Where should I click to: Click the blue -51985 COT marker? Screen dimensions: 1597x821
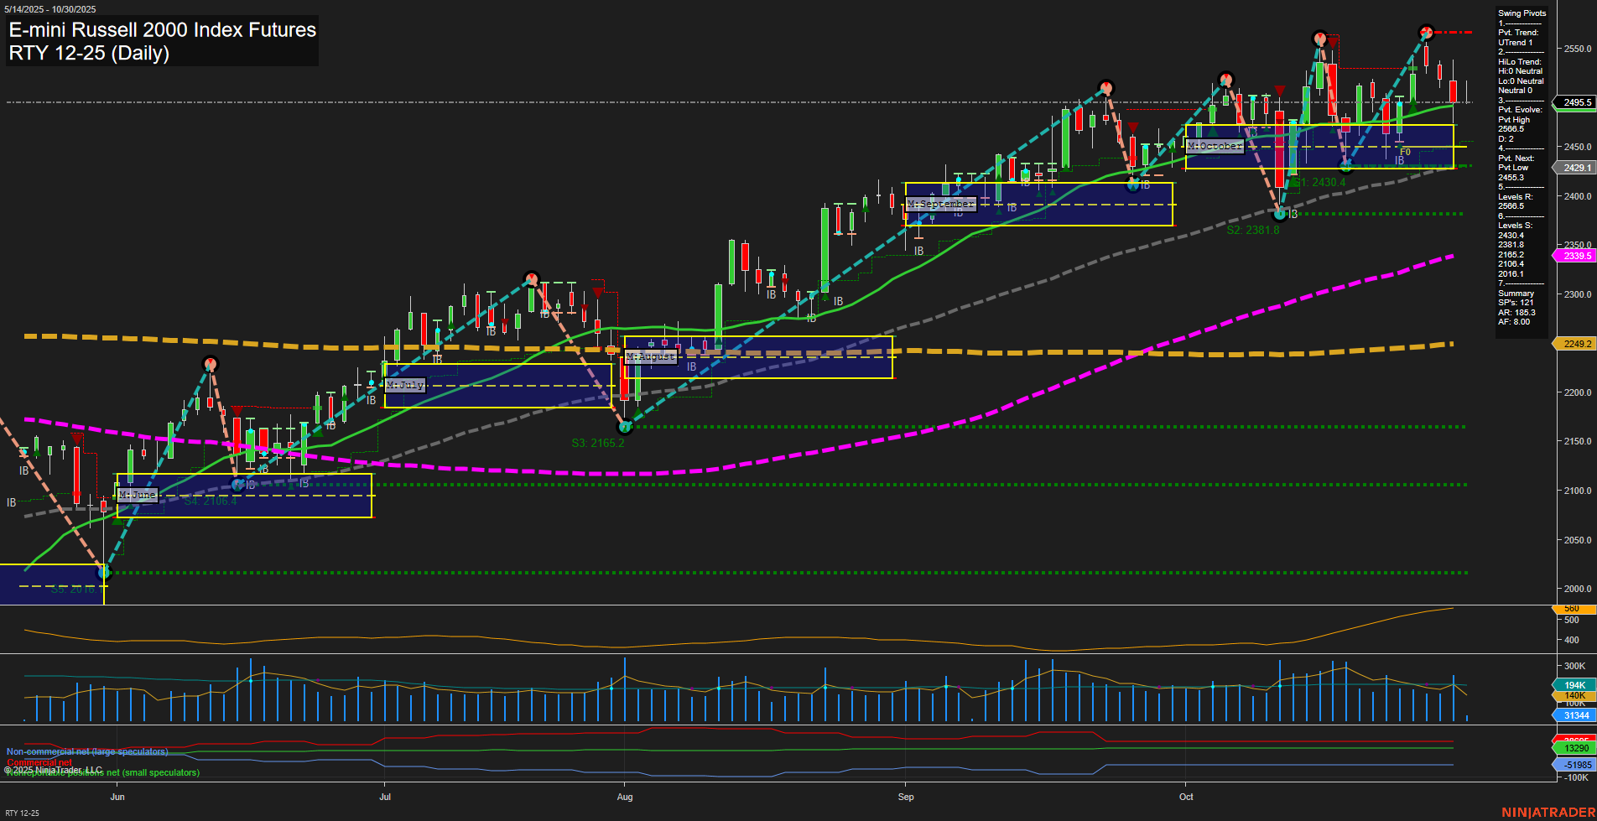[x=1575, y=765]
